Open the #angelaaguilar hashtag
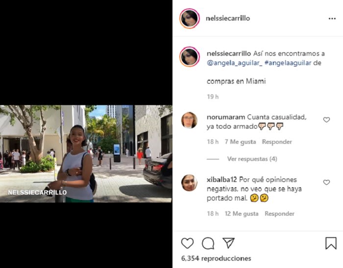Image resolution: width=343 pixels, height=268 pixels. coord(288,63)
